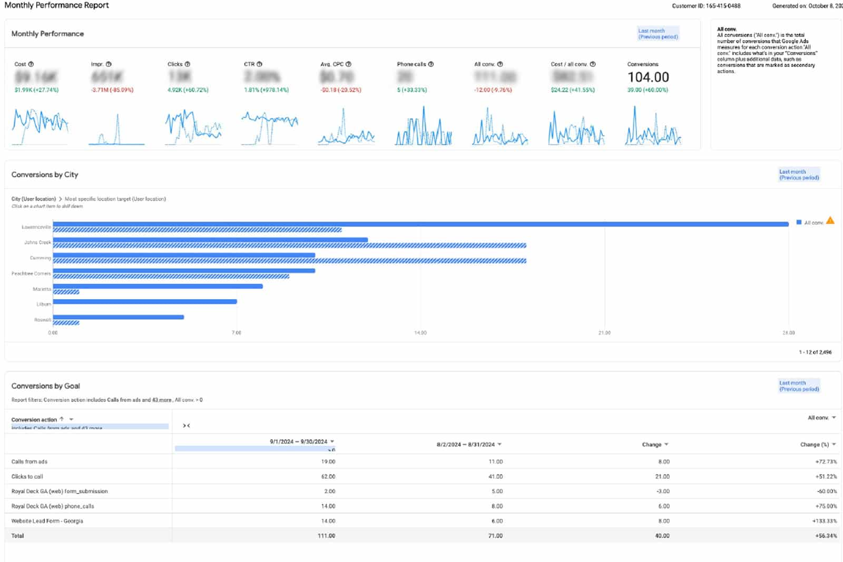Image resolution: width=843 pixels, height=562 pixels.
Task: Click the blue All conv. legend swatch
Action: pyautogui.click(x=799, y=223)
